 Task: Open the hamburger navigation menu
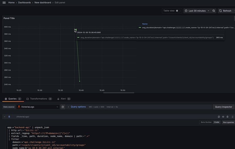pos(4,3)
